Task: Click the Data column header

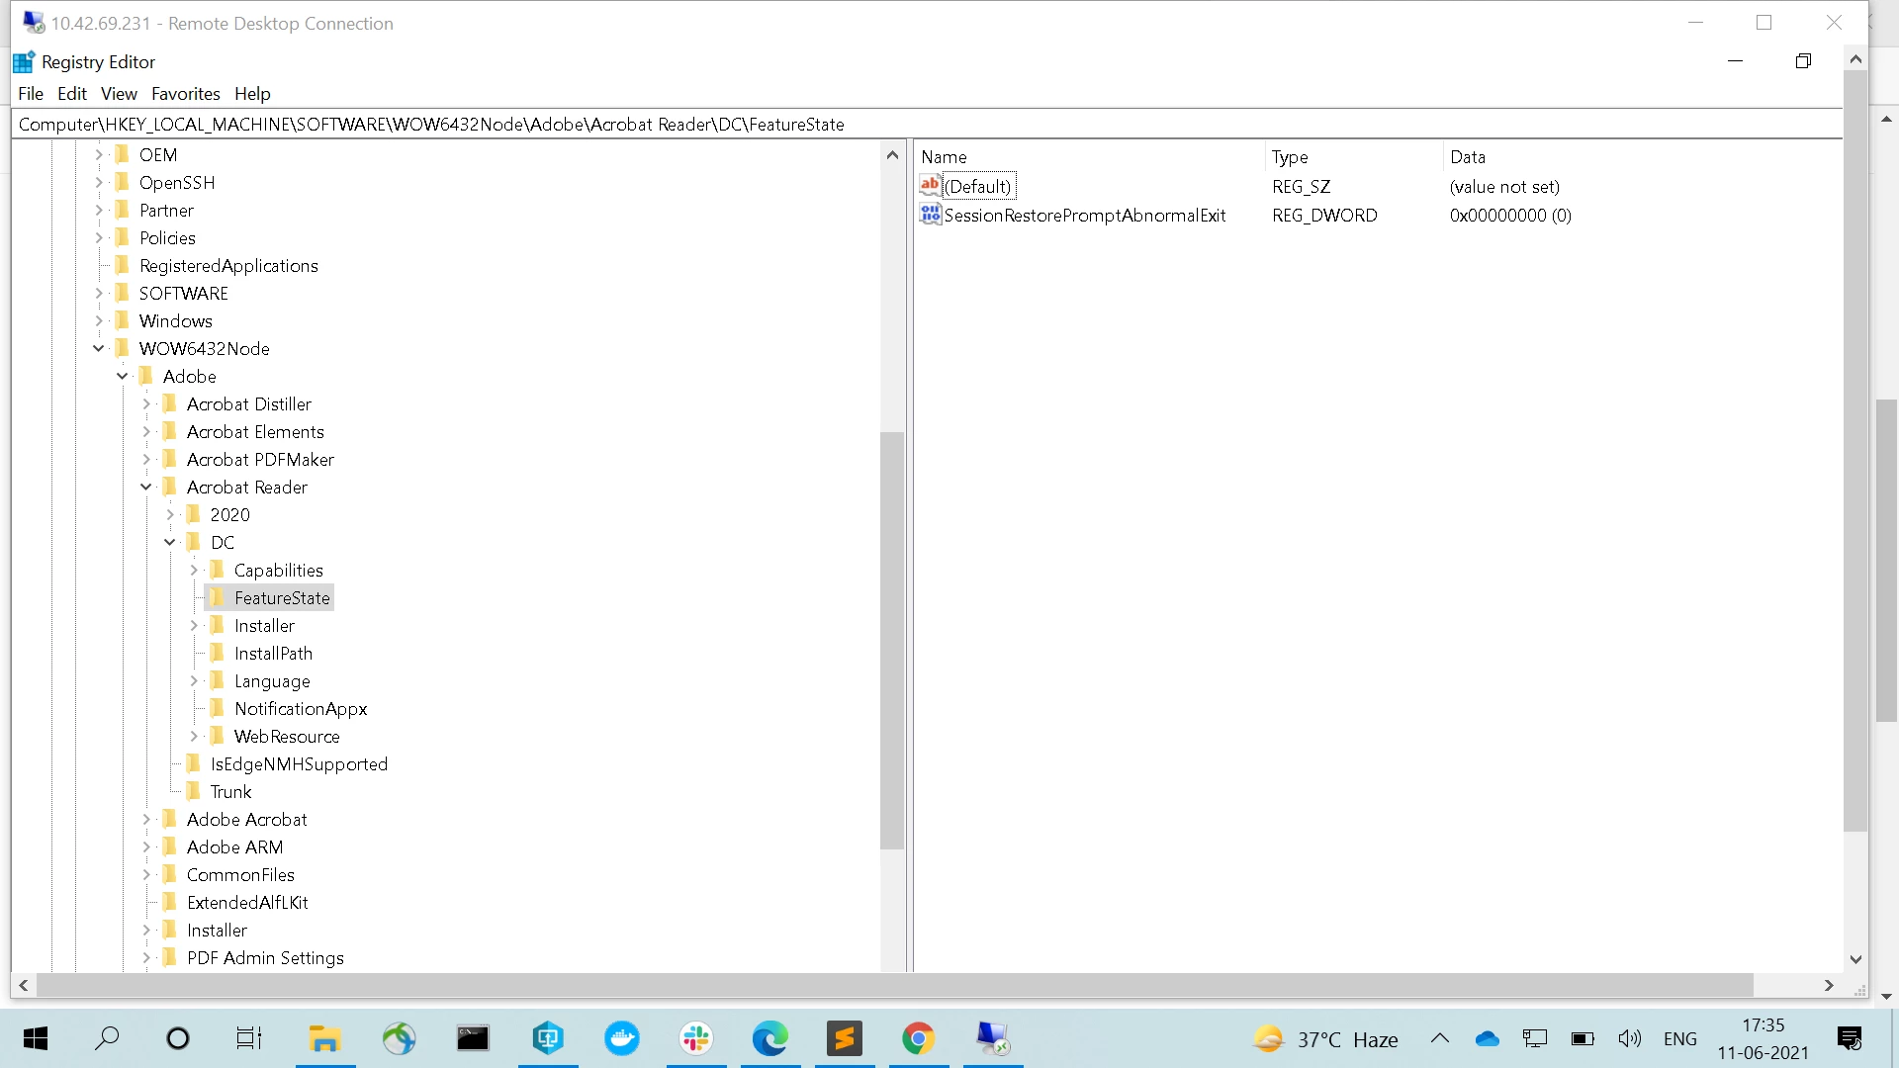Action: click(x=1468, y=156)
